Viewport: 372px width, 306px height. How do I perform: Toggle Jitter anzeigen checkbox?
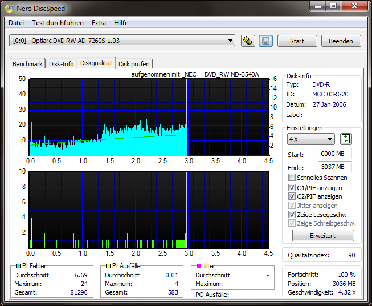coord(292,205)
